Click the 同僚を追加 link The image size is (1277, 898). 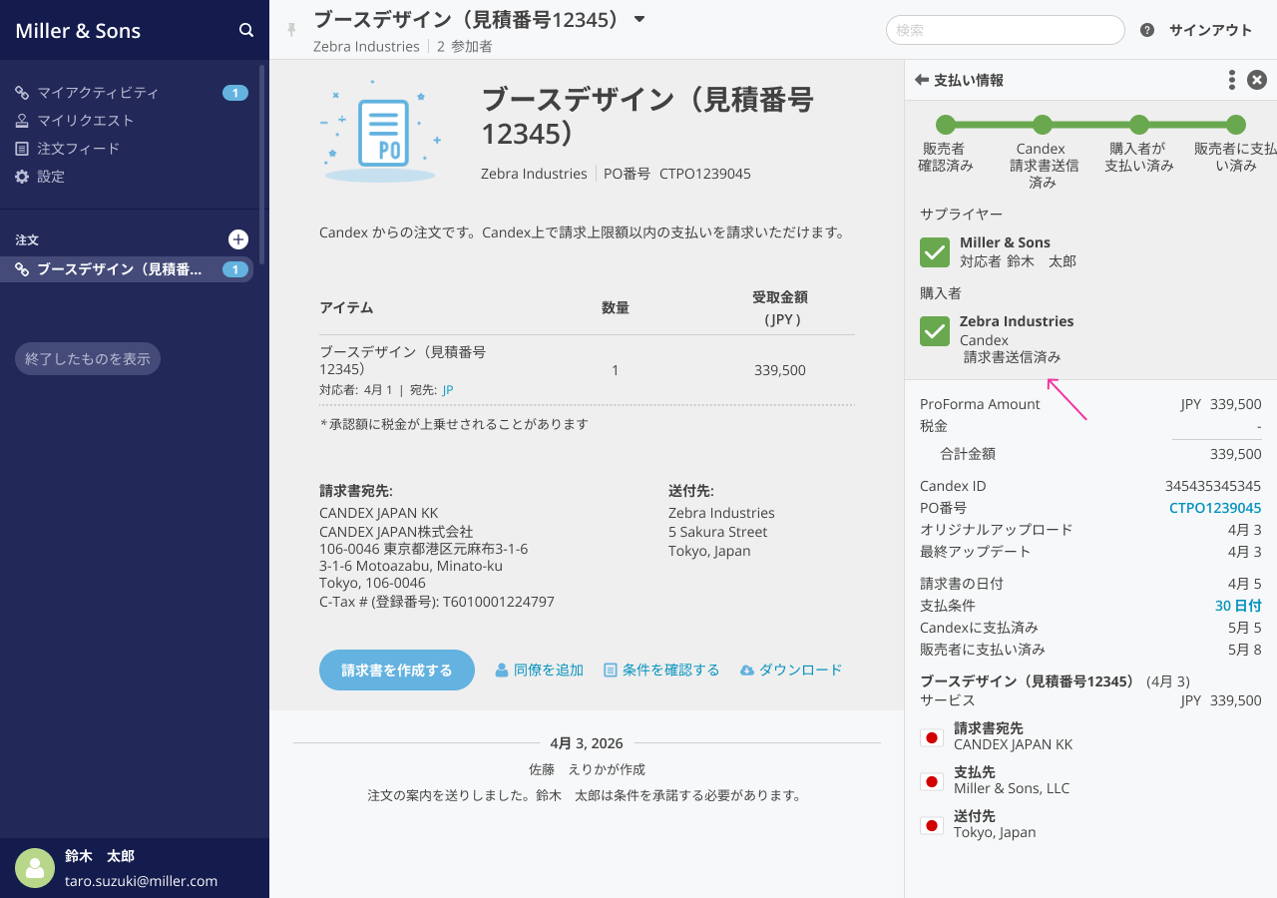pos(540,671)
